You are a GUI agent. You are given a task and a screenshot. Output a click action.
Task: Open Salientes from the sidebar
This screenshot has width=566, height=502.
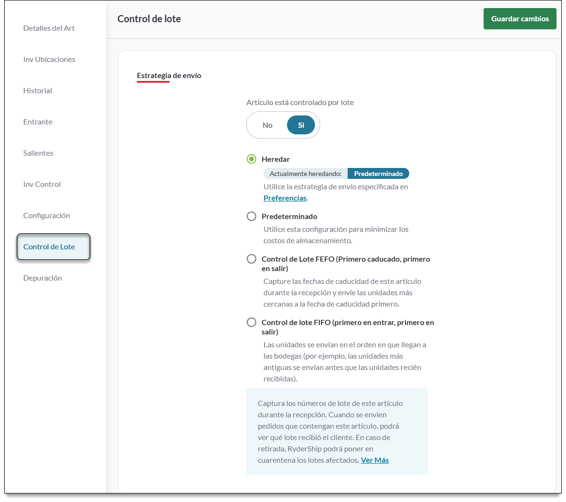tap(38, 153)
